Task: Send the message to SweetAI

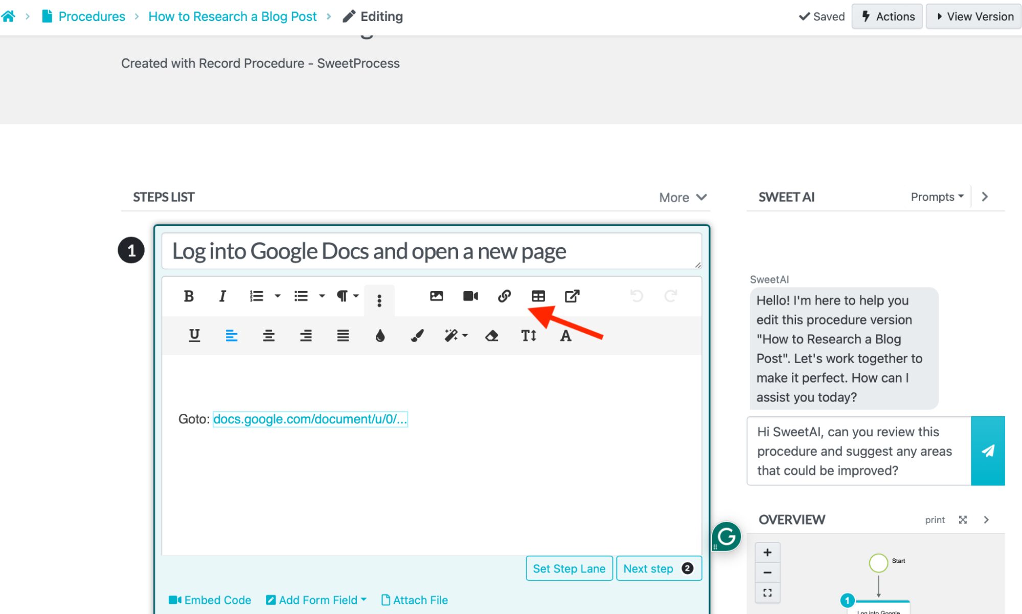Action: point(988,451)
